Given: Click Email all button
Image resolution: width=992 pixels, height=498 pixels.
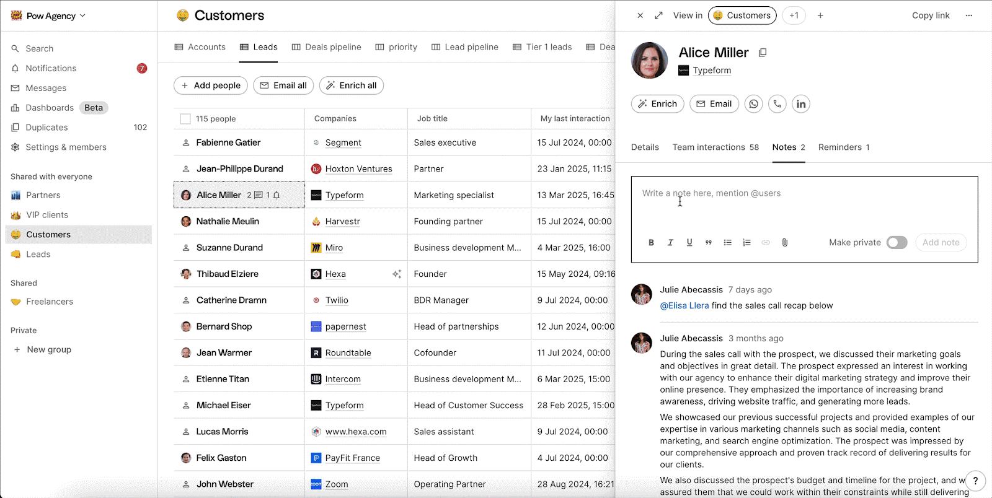Looking at the screenshot, I should [283, 85].
